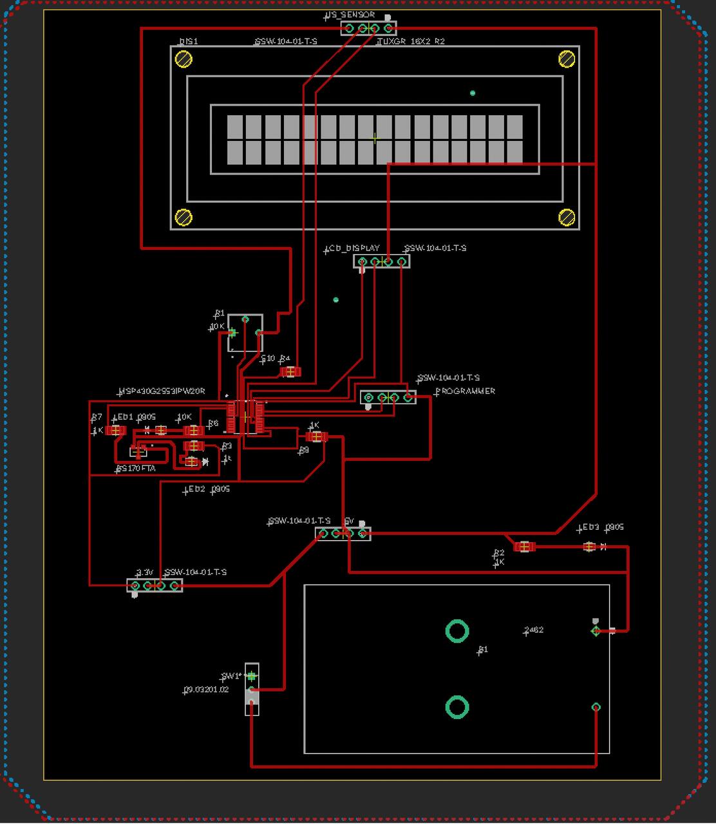Click the SW1 switch footprint
Image resolution: width=716 pixels, height=824 pixels.
(x=252, y=689)
